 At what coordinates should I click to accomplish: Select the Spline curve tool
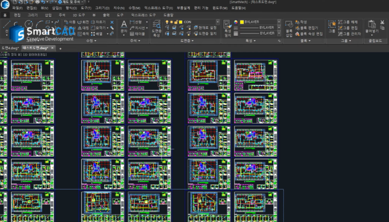(57, 22)
